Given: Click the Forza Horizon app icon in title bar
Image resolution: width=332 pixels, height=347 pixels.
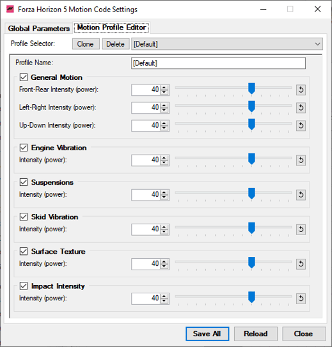Looking at the screenshot, I should click(x=10, y=10).
